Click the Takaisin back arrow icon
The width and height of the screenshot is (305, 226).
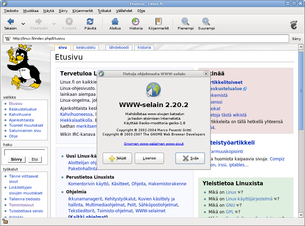pos(11,22)
